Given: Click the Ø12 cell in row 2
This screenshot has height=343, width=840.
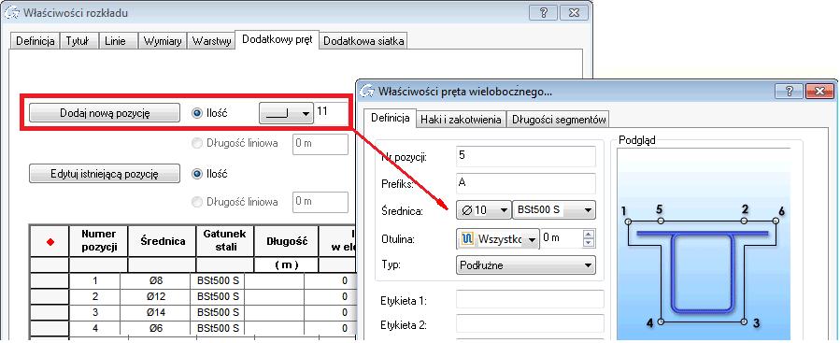Looking at the screenshot, I should coord(155,296).
